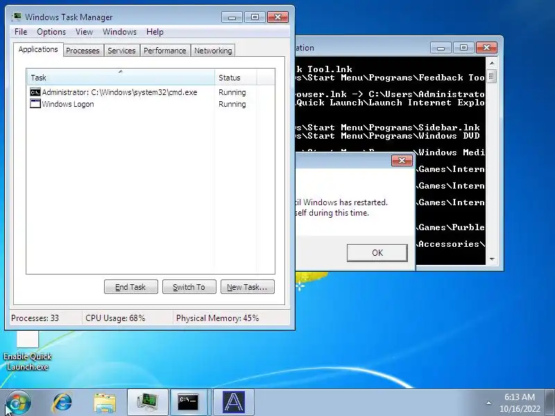Click the End Task button
The image size is (555, 416).
[131, 287]
